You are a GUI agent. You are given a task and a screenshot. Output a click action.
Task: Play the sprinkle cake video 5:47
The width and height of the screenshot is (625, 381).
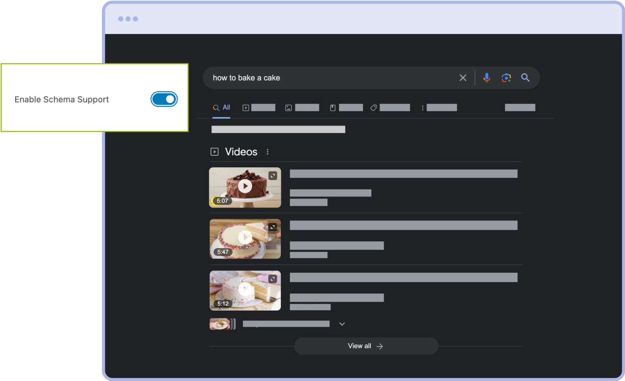[x=245, y=238]
